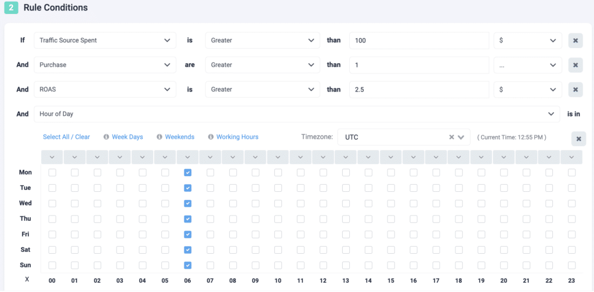This screenshot has width=594, height=292.
Task: Open the hour 14 column chevron
Action: [x=368, y=157]
